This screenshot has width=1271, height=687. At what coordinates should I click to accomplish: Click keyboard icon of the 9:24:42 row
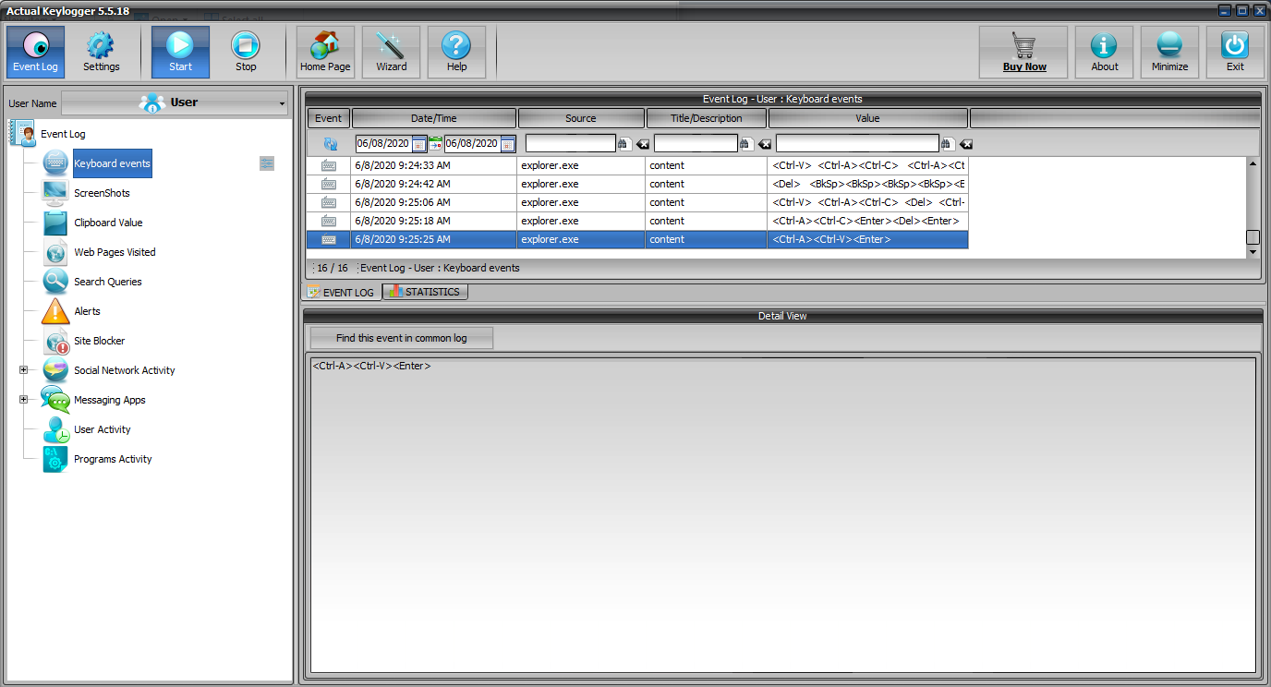point(329,184)
